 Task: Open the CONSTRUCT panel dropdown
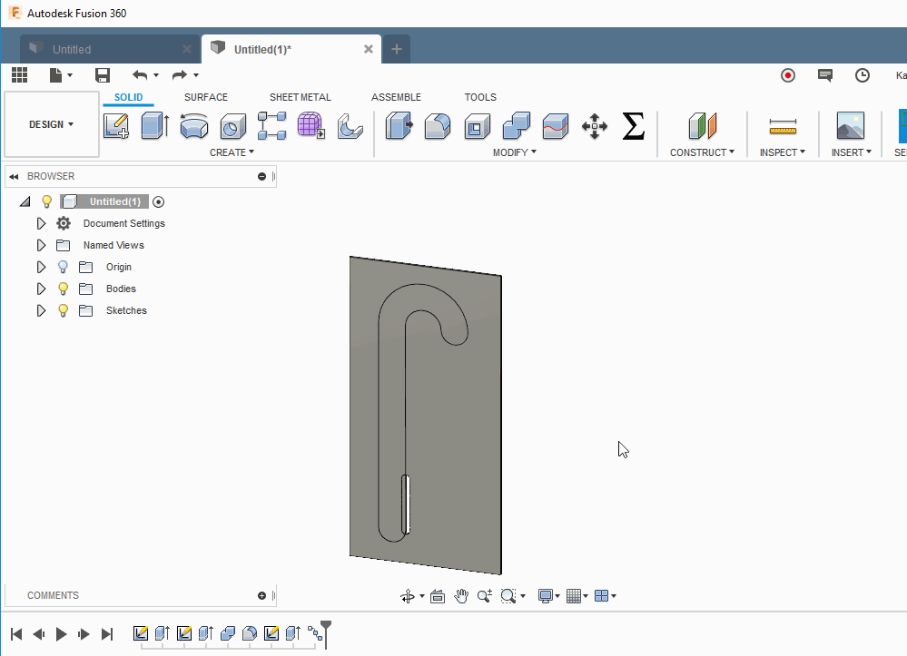702,152
